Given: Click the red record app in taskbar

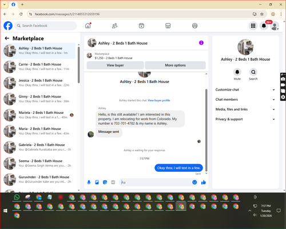Looking at the screenshot, I should coord(61,197).
